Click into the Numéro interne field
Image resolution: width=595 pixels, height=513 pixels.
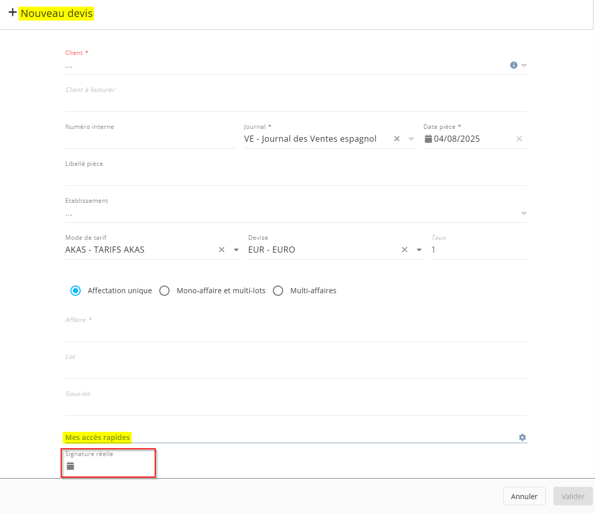click(x=150, y=140)
